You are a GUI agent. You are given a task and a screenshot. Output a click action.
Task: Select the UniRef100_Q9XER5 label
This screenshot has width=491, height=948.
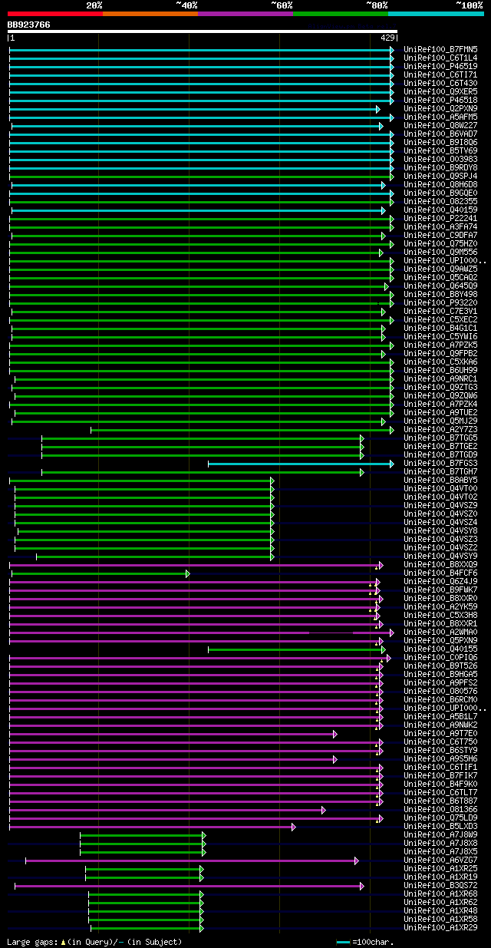(x=440, y=91)
